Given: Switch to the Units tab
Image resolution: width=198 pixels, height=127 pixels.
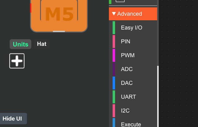Looking at the screenshot, I should tap(20, 44).
